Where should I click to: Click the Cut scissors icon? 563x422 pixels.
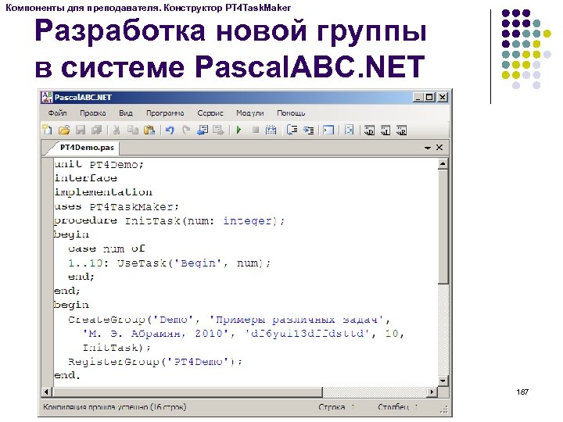(117, 130)
